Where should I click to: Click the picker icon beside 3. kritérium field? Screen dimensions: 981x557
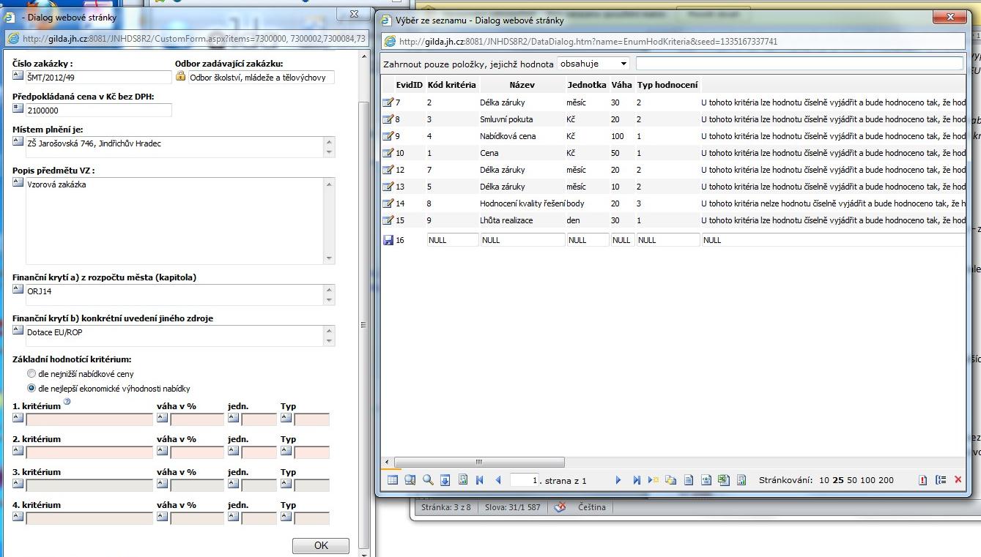click(18, 484)
